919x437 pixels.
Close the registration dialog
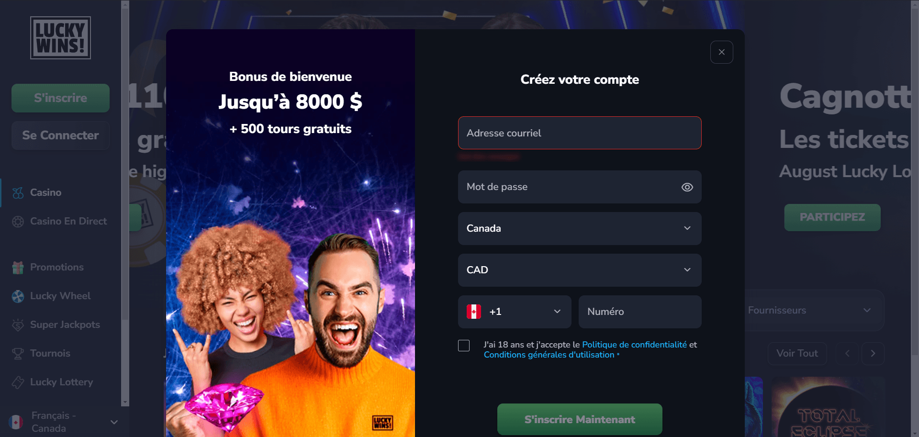(722, 52)
